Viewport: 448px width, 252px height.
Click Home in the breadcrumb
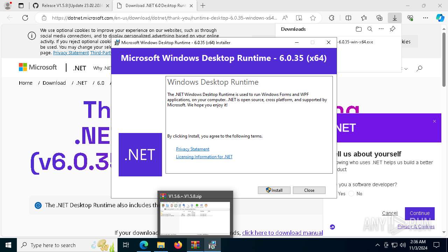pos(26,83)
